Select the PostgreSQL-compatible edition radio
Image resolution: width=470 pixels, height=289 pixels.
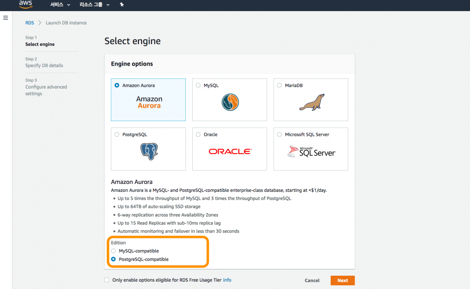click(x=114, y=259)
